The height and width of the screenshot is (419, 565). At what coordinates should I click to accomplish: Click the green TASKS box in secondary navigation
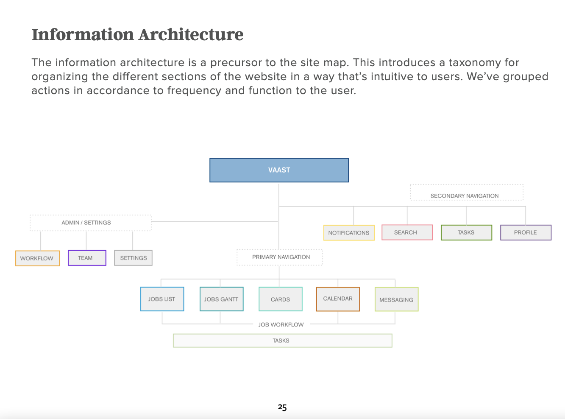click(x=466, y=232)
